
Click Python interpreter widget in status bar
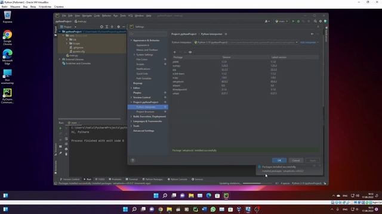(306, 184)
